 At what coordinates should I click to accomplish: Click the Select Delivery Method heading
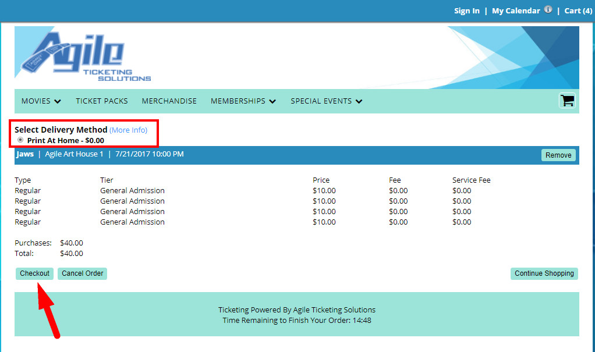tap(61, 130)
